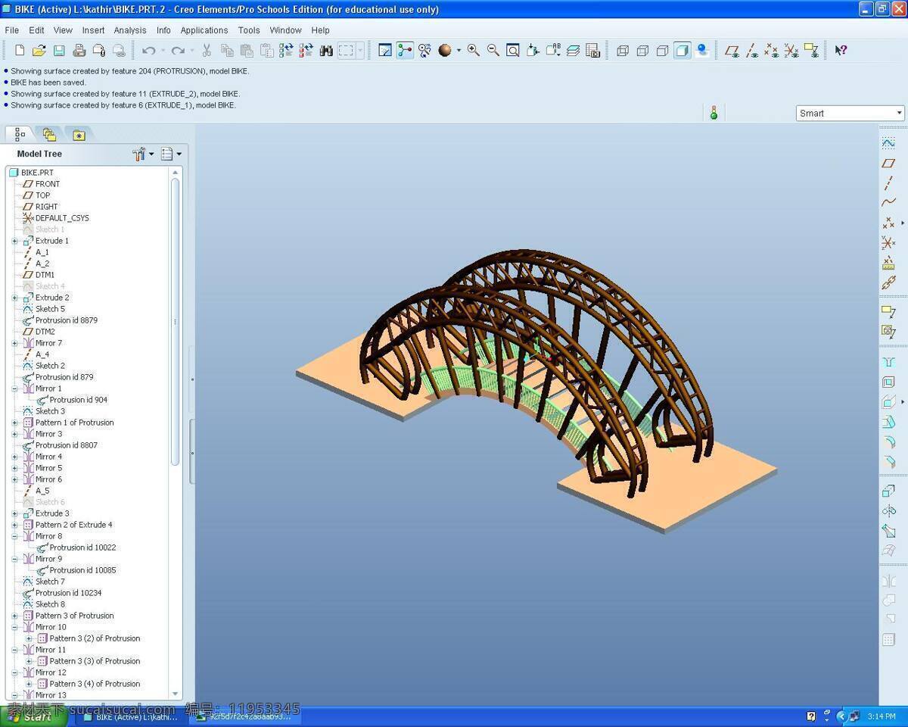The width and height of the screenshot is (908, 727).
Task: Redo the last action
Action: (178, 51)
